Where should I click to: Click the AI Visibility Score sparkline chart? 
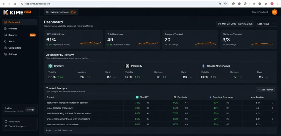(x=90, y=43)
